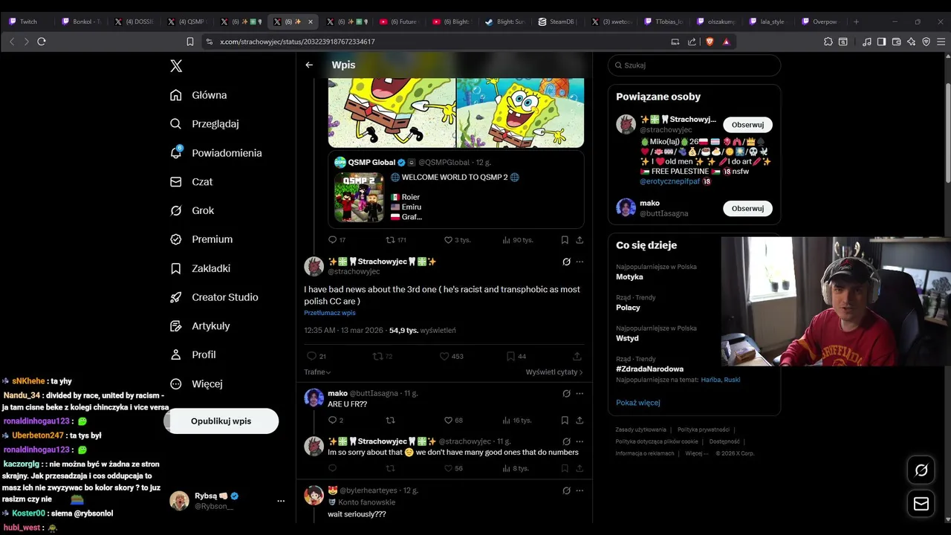Click Pokaż więcej under trends
The height and width of the screenshot is (535, 951).
coord(637,403)
